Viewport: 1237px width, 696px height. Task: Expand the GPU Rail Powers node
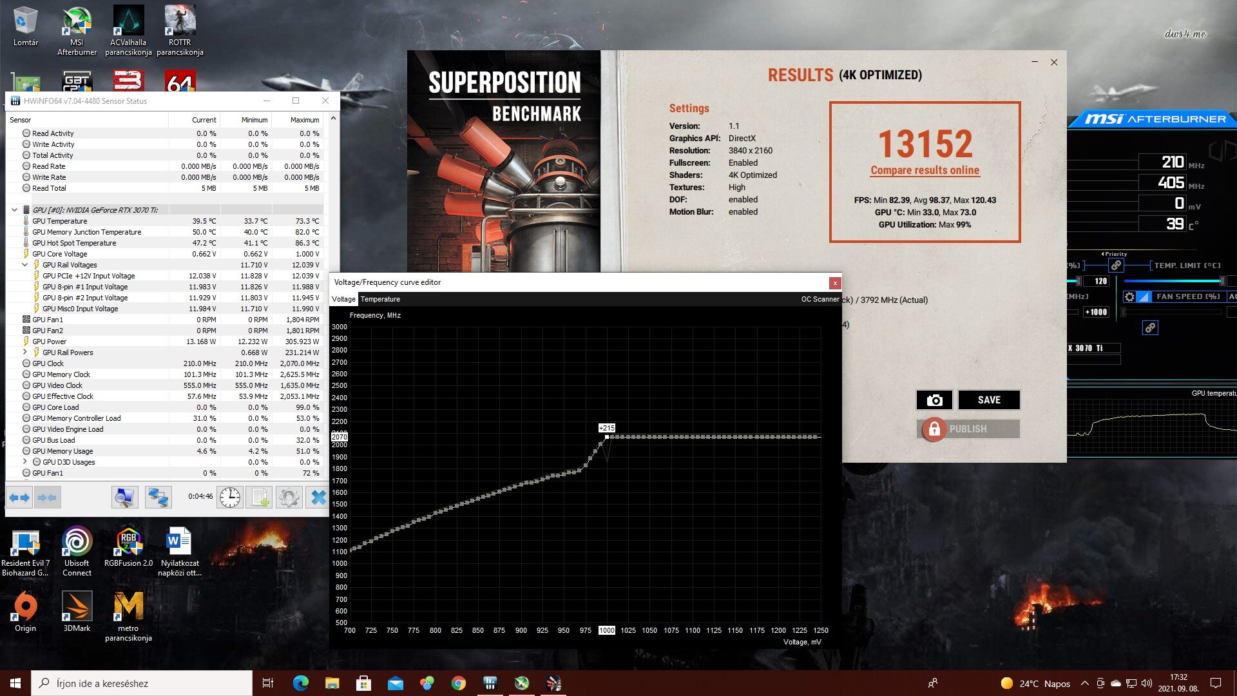tap(25, 353)
